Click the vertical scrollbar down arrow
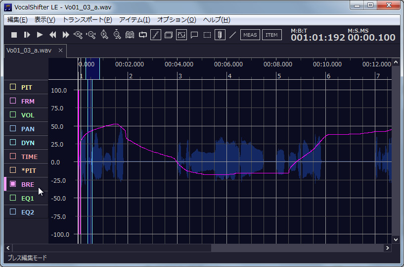404x267 pixels. click(x=396, y=240)
